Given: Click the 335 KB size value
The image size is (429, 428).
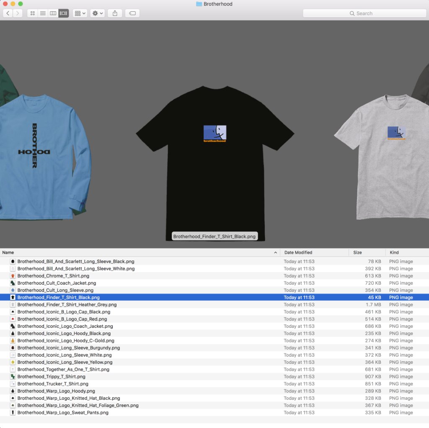Looking at the screenshot, I should (373, 413).
